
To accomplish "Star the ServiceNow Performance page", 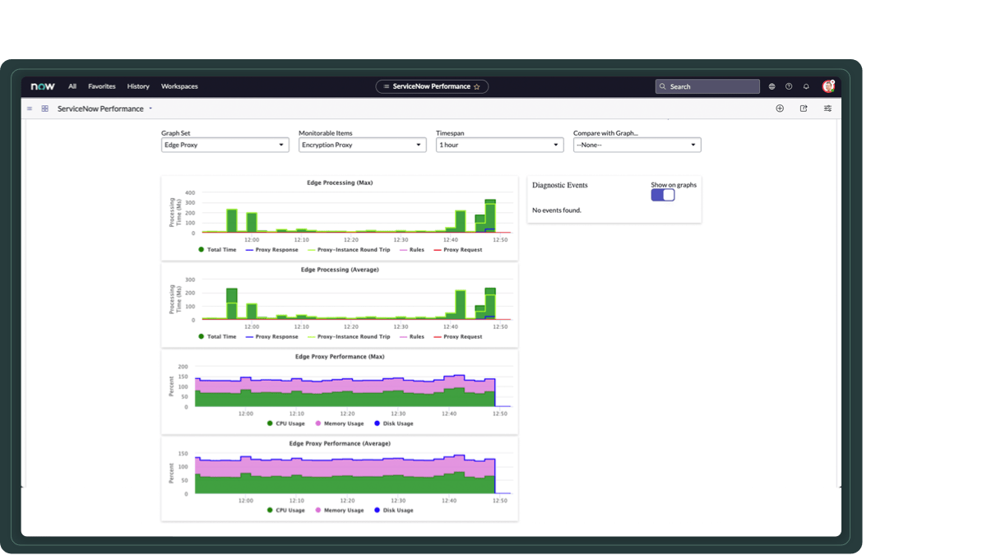I will (x=475, y=86).
